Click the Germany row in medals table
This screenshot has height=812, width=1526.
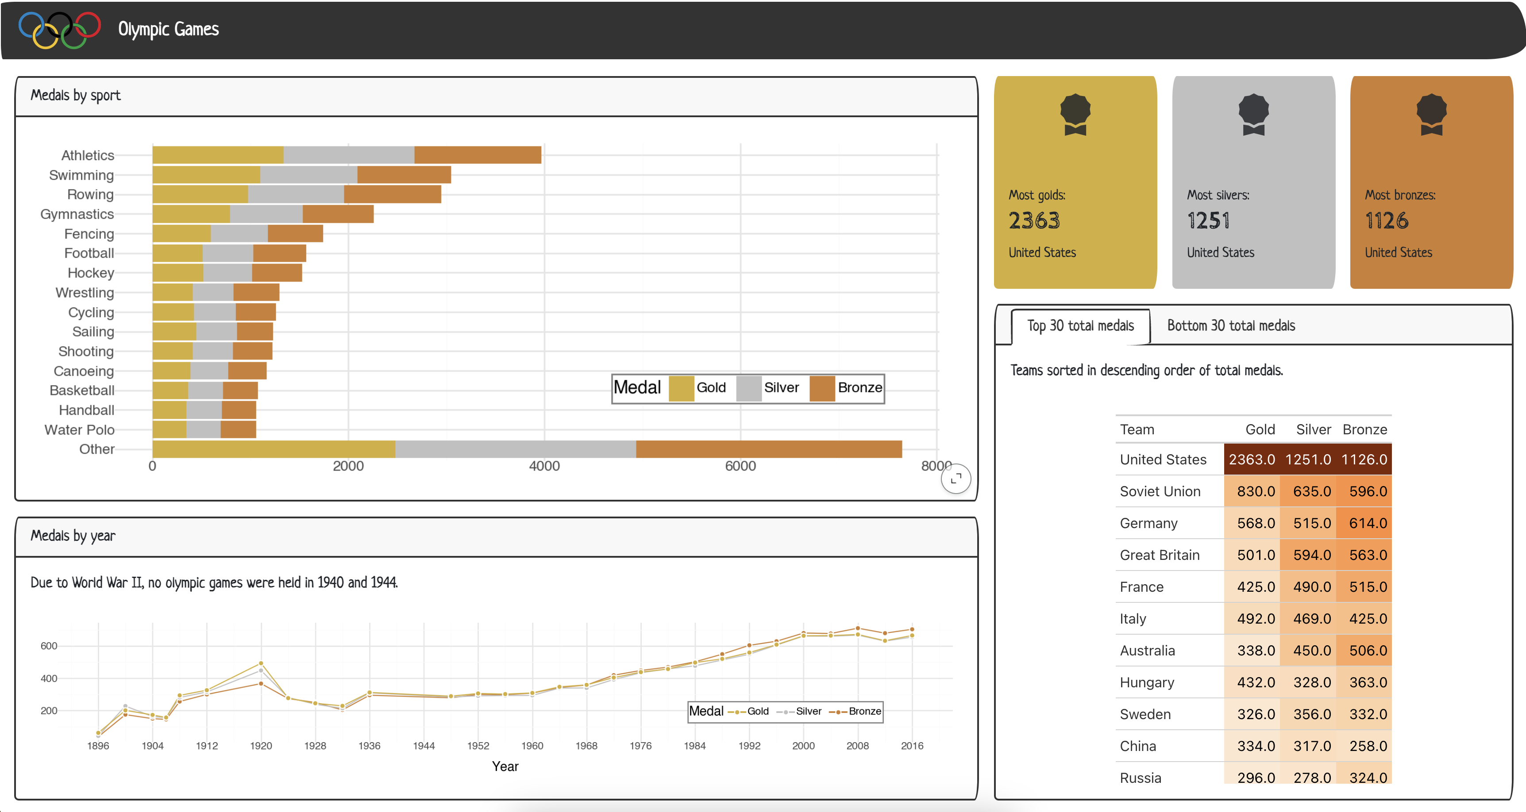point(1148,523)
